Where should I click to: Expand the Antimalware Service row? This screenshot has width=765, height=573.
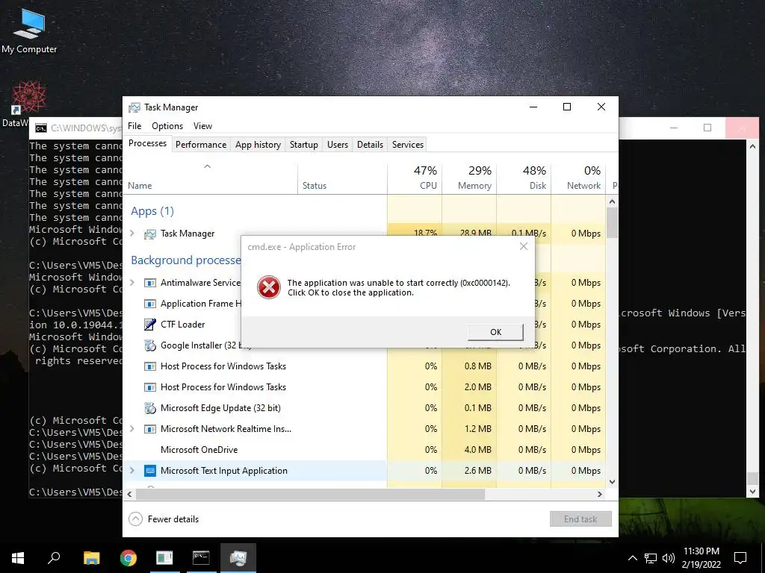(x=131, y=283)
